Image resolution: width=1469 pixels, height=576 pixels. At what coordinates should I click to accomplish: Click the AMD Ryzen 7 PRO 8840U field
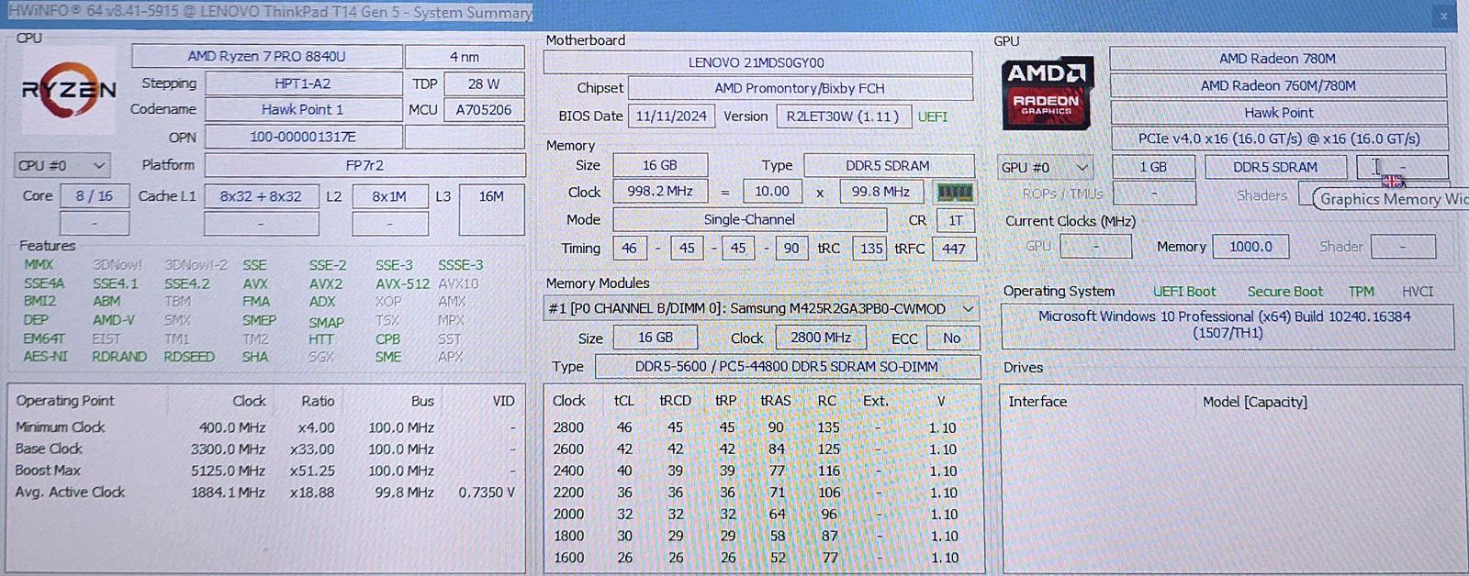tap(267, 56)
